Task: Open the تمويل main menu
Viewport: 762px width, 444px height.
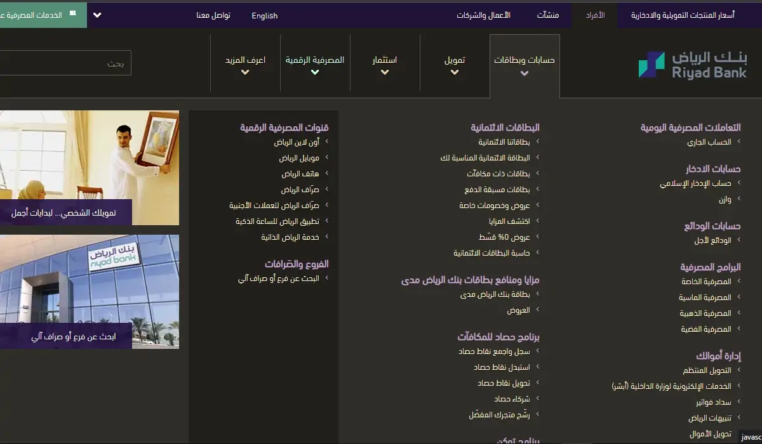Action: tap(455, 60)
